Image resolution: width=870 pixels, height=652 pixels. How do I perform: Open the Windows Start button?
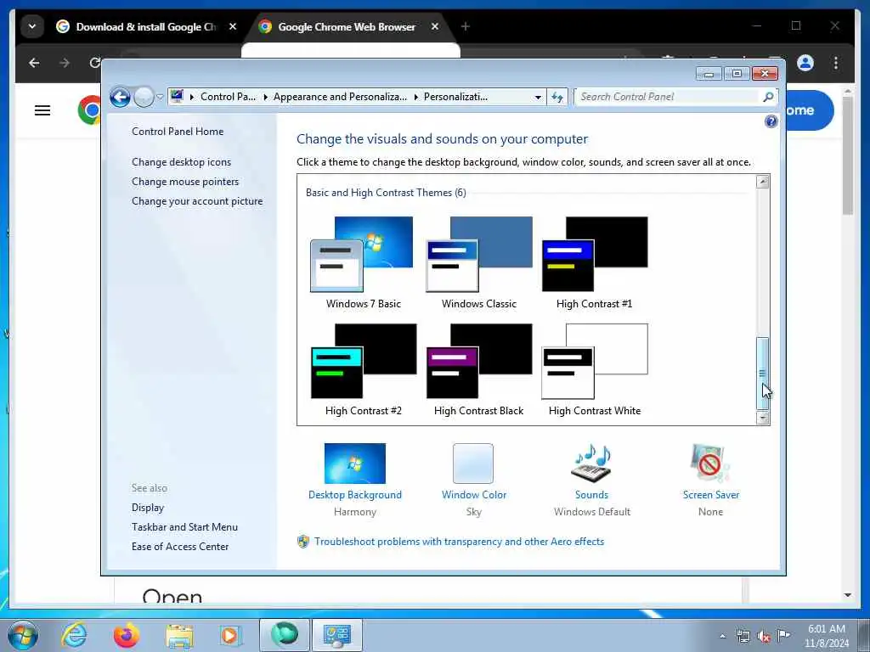tap(22, 635)
